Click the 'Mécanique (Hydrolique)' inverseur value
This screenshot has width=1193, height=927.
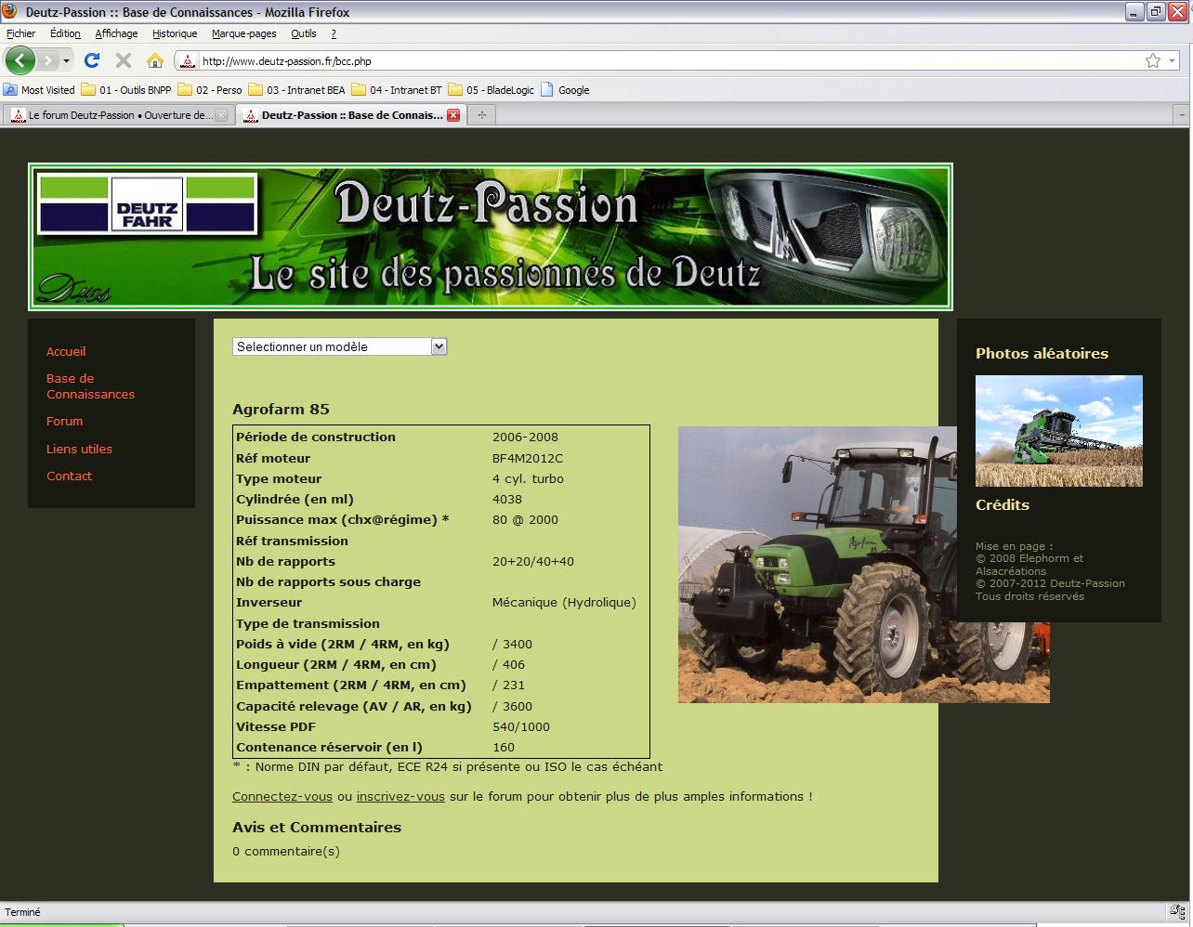(x=564, y=602)
